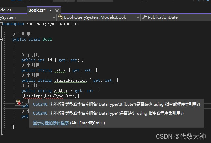Click the BookQuerySystem.Models namespace name
The height and width of the screenshot is (143, 211).
point(52,24)
